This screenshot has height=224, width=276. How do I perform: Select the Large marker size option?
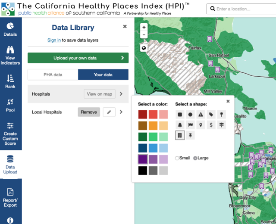195,158
